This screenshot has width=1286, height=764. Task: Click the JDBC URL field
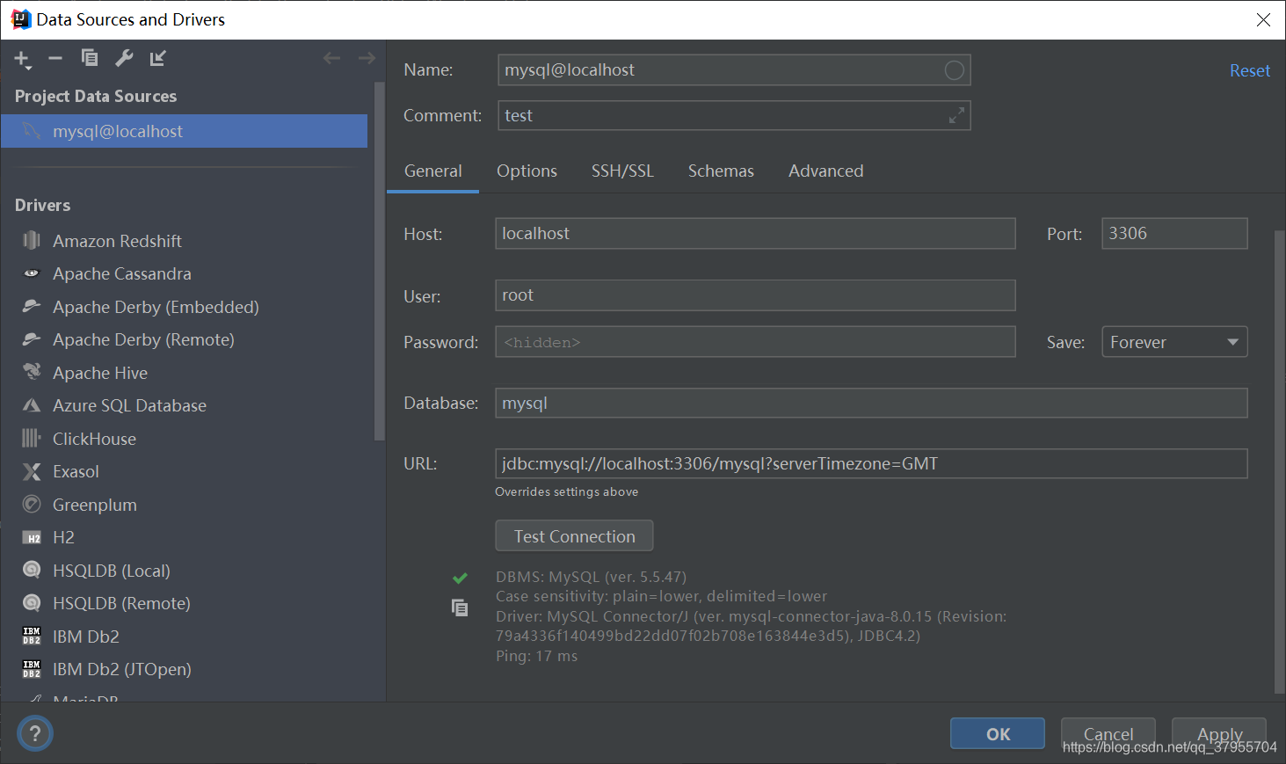[871, 463]
